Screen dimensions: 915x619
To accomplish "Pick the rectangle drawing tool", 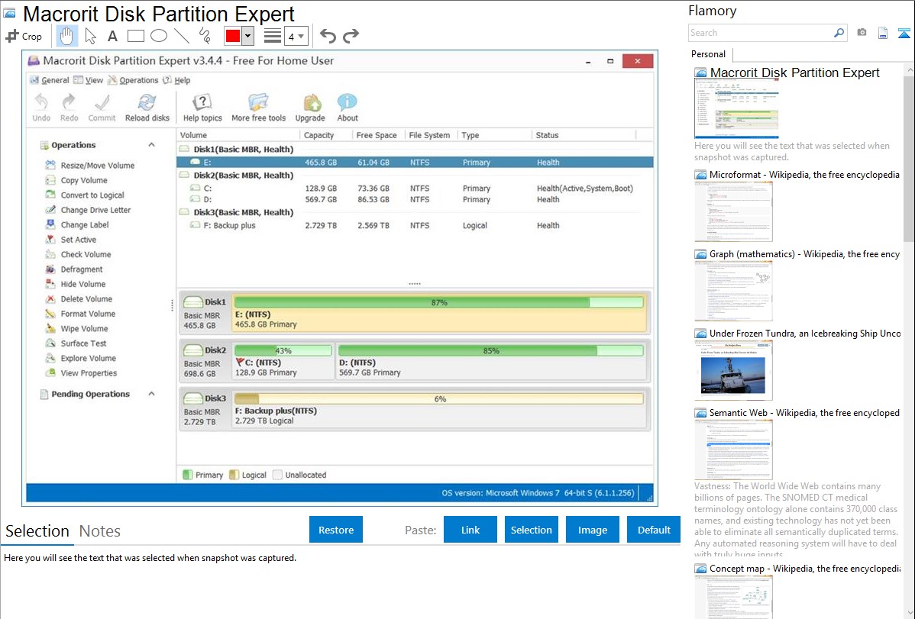I will (135, 36).
